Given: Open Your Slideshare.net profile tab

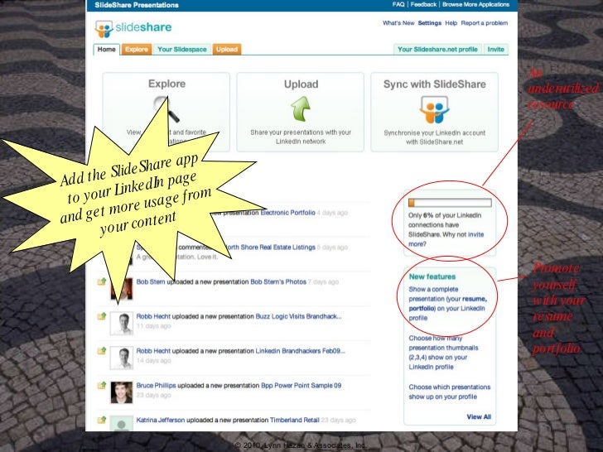Looking at the screenshot, I should coord(437,49).
